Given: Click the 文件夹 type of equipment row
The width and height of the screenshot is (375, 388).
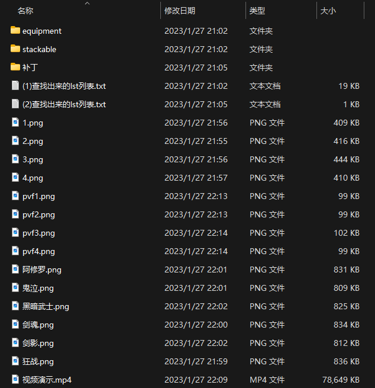Looking at the screenshot, I should (261, 31).
